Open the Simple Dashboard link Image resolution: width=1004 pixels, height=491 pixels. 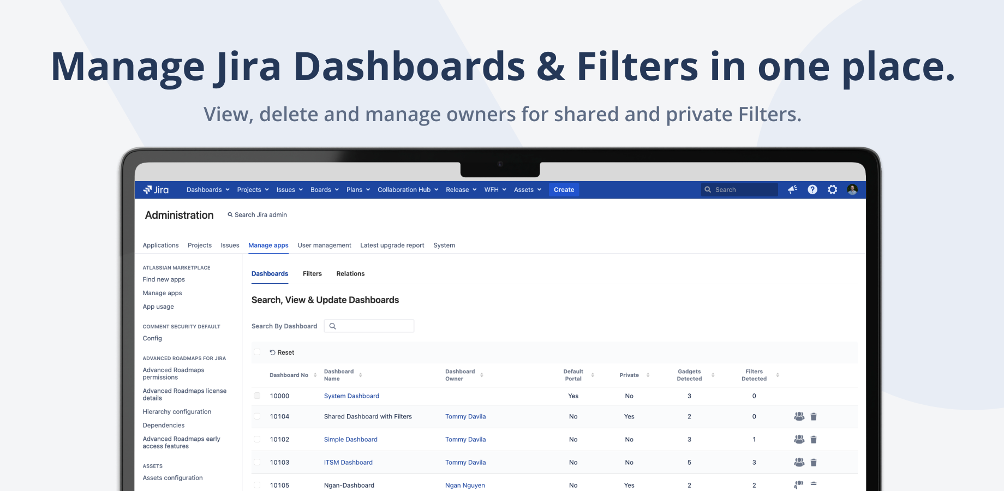point(350,440)
